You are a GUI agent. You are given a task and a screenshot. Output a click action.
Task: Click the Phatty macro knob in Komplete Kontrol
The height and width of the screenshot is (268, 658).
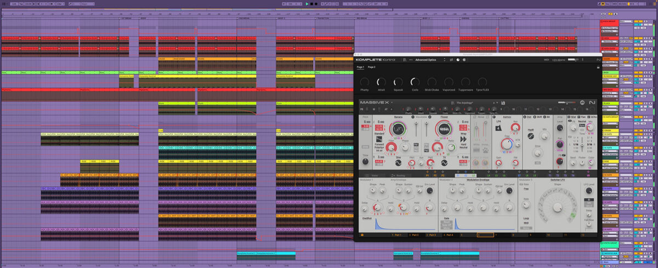click(x=365, y=82)
